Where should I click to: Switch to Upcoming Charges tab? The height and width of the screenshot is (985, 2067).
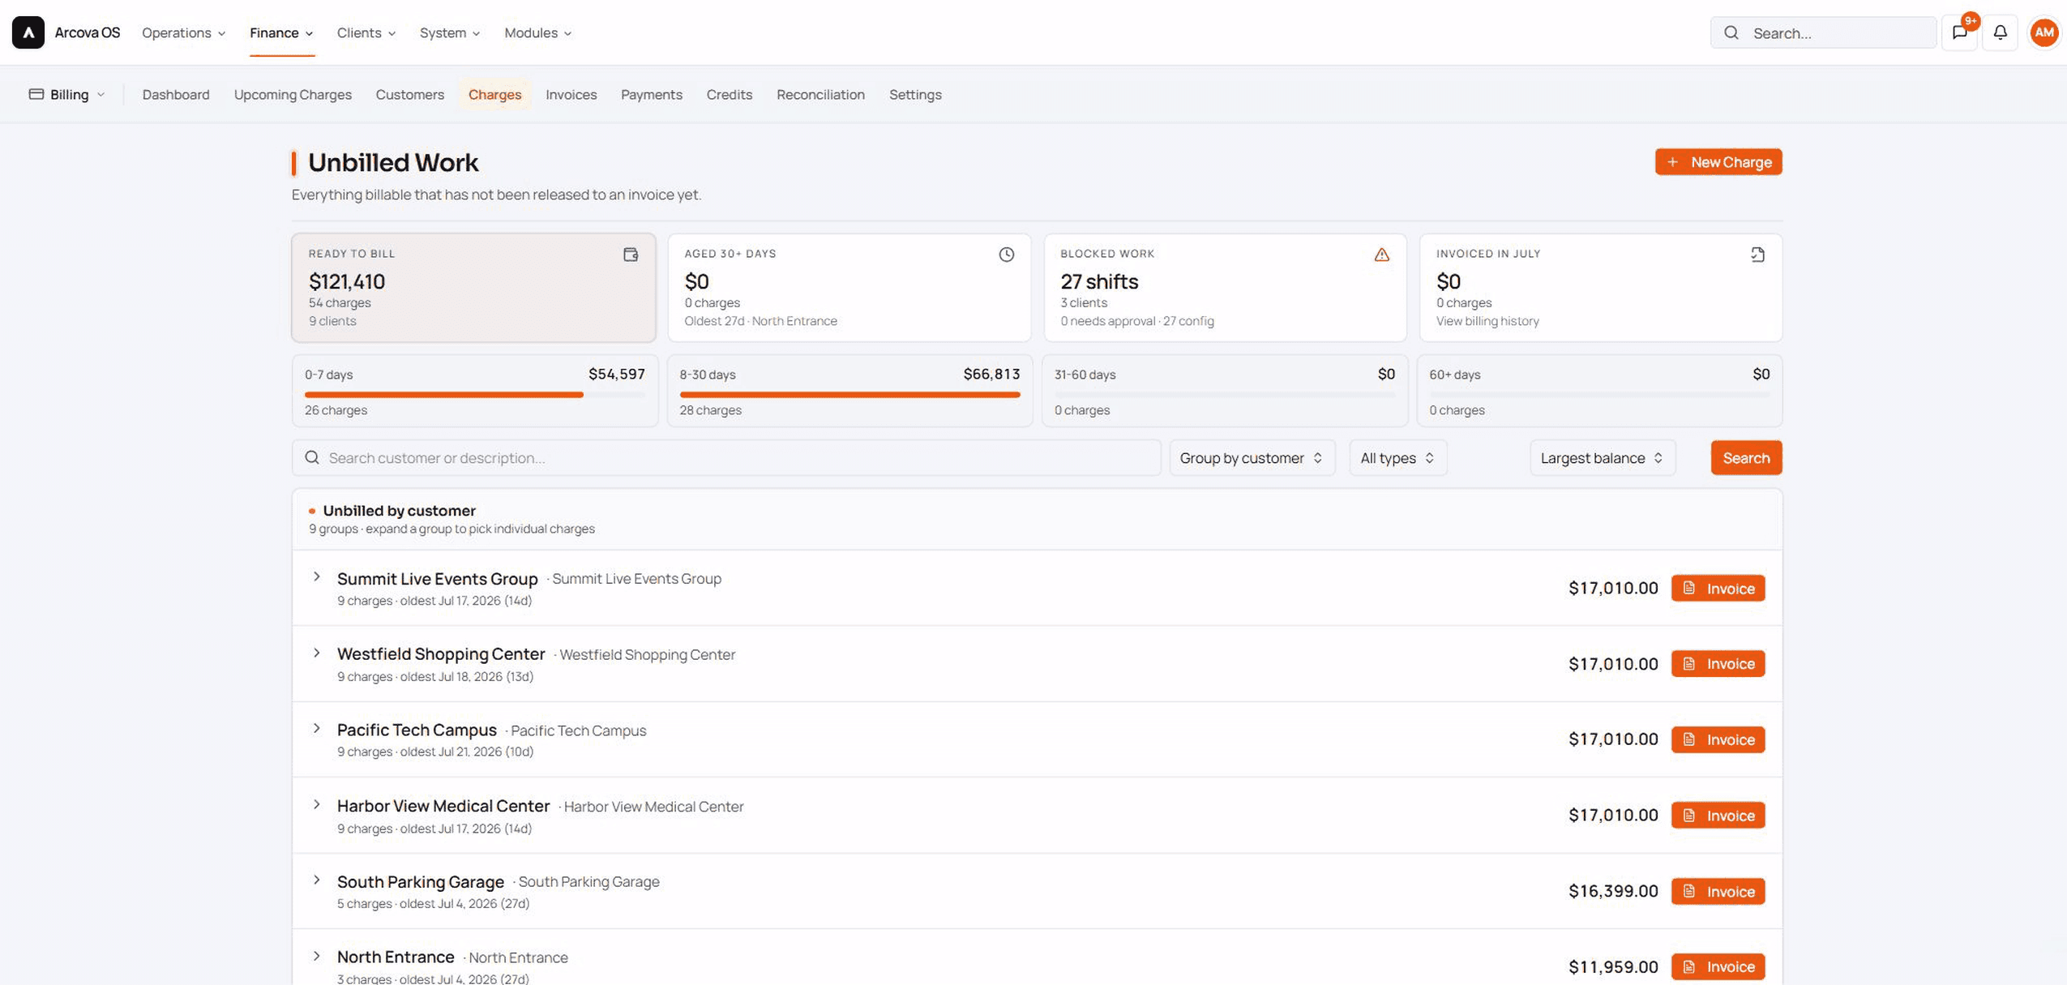tap(293, 94)
